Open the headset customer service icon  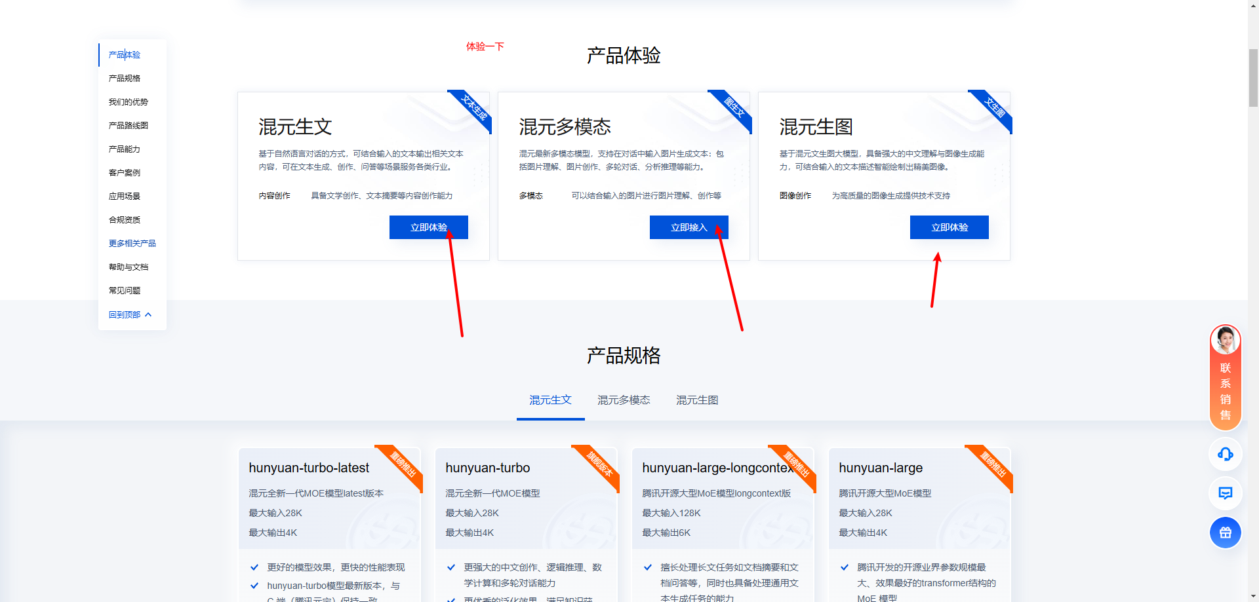click(x=1225, y=454)
